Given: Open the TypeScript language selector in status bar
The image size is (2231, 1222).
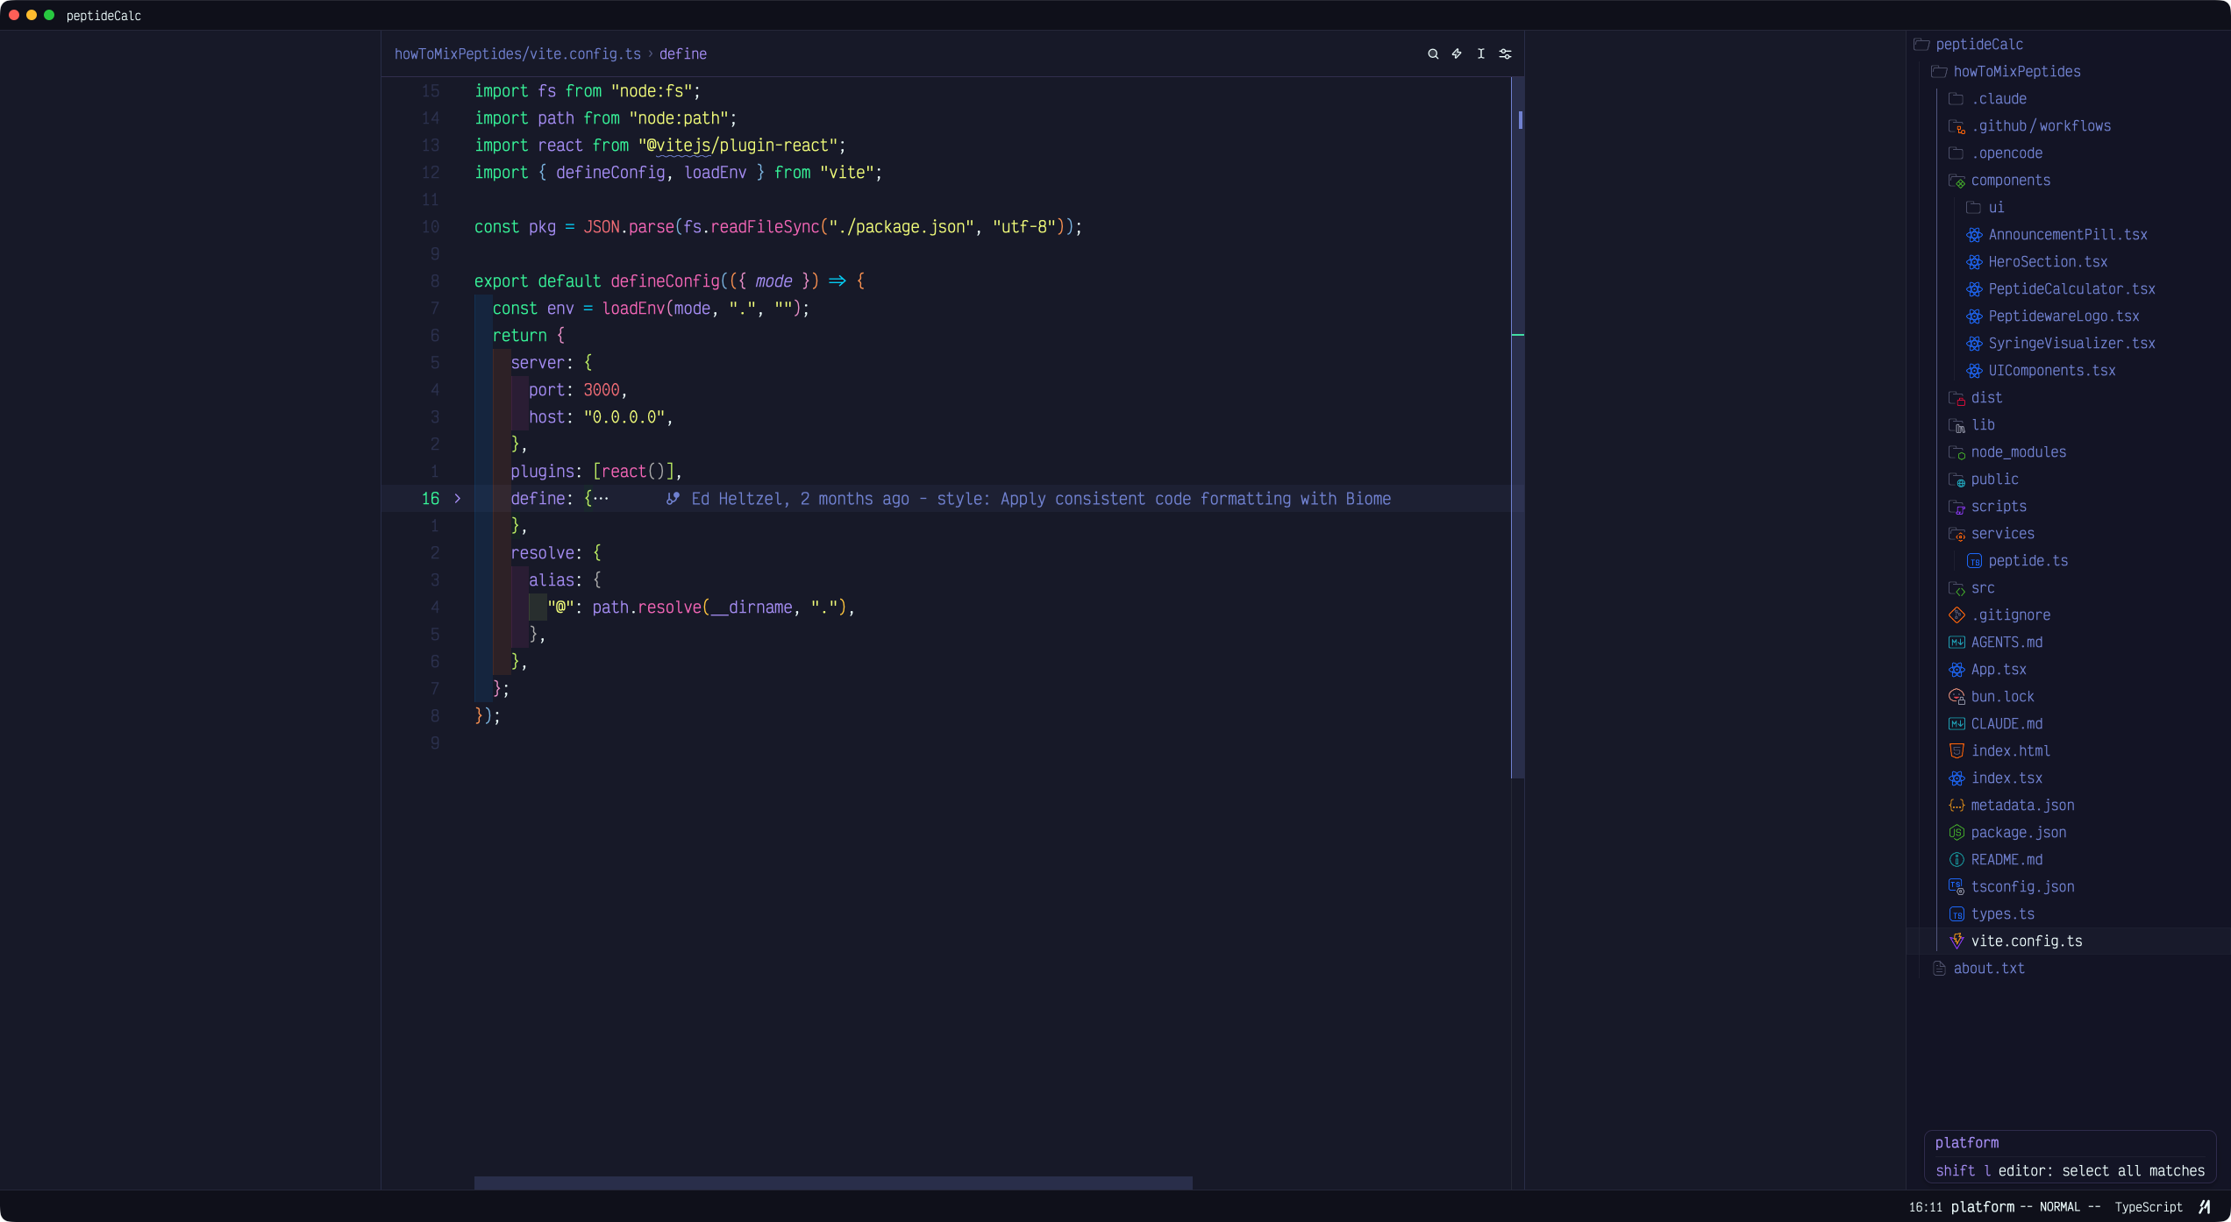Looking at the screenshot, I should coord(2149,1207).
